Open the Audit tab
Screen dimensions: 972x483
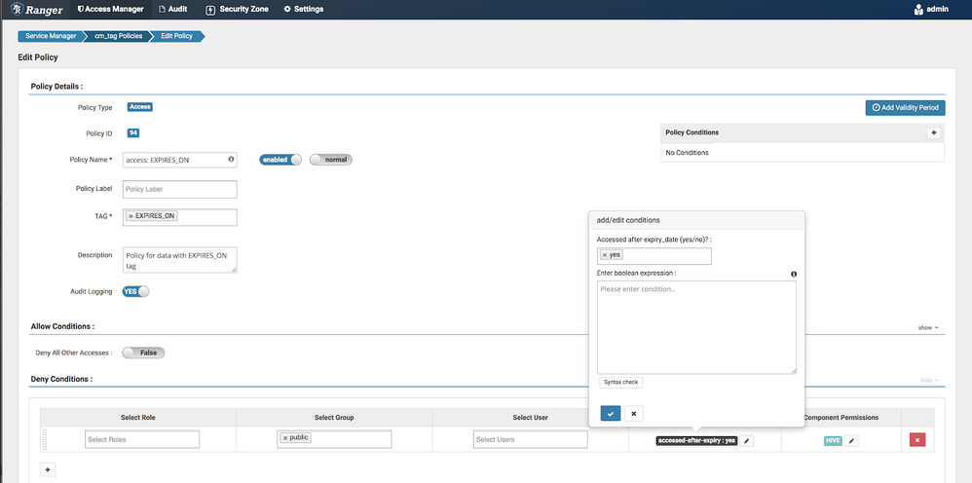coord(173,10)
